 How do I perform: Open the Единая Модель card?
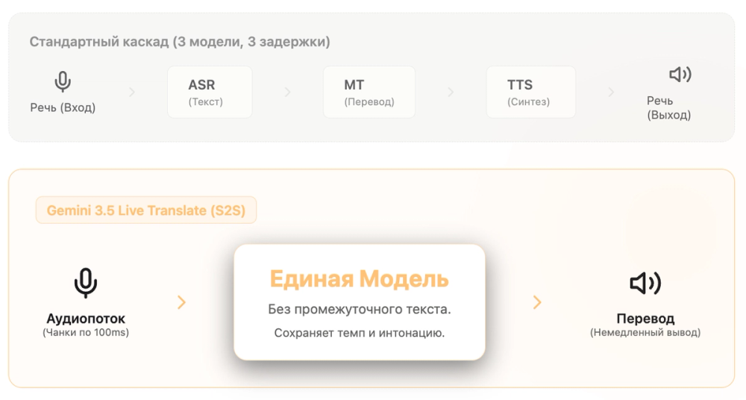coord(360,302)
